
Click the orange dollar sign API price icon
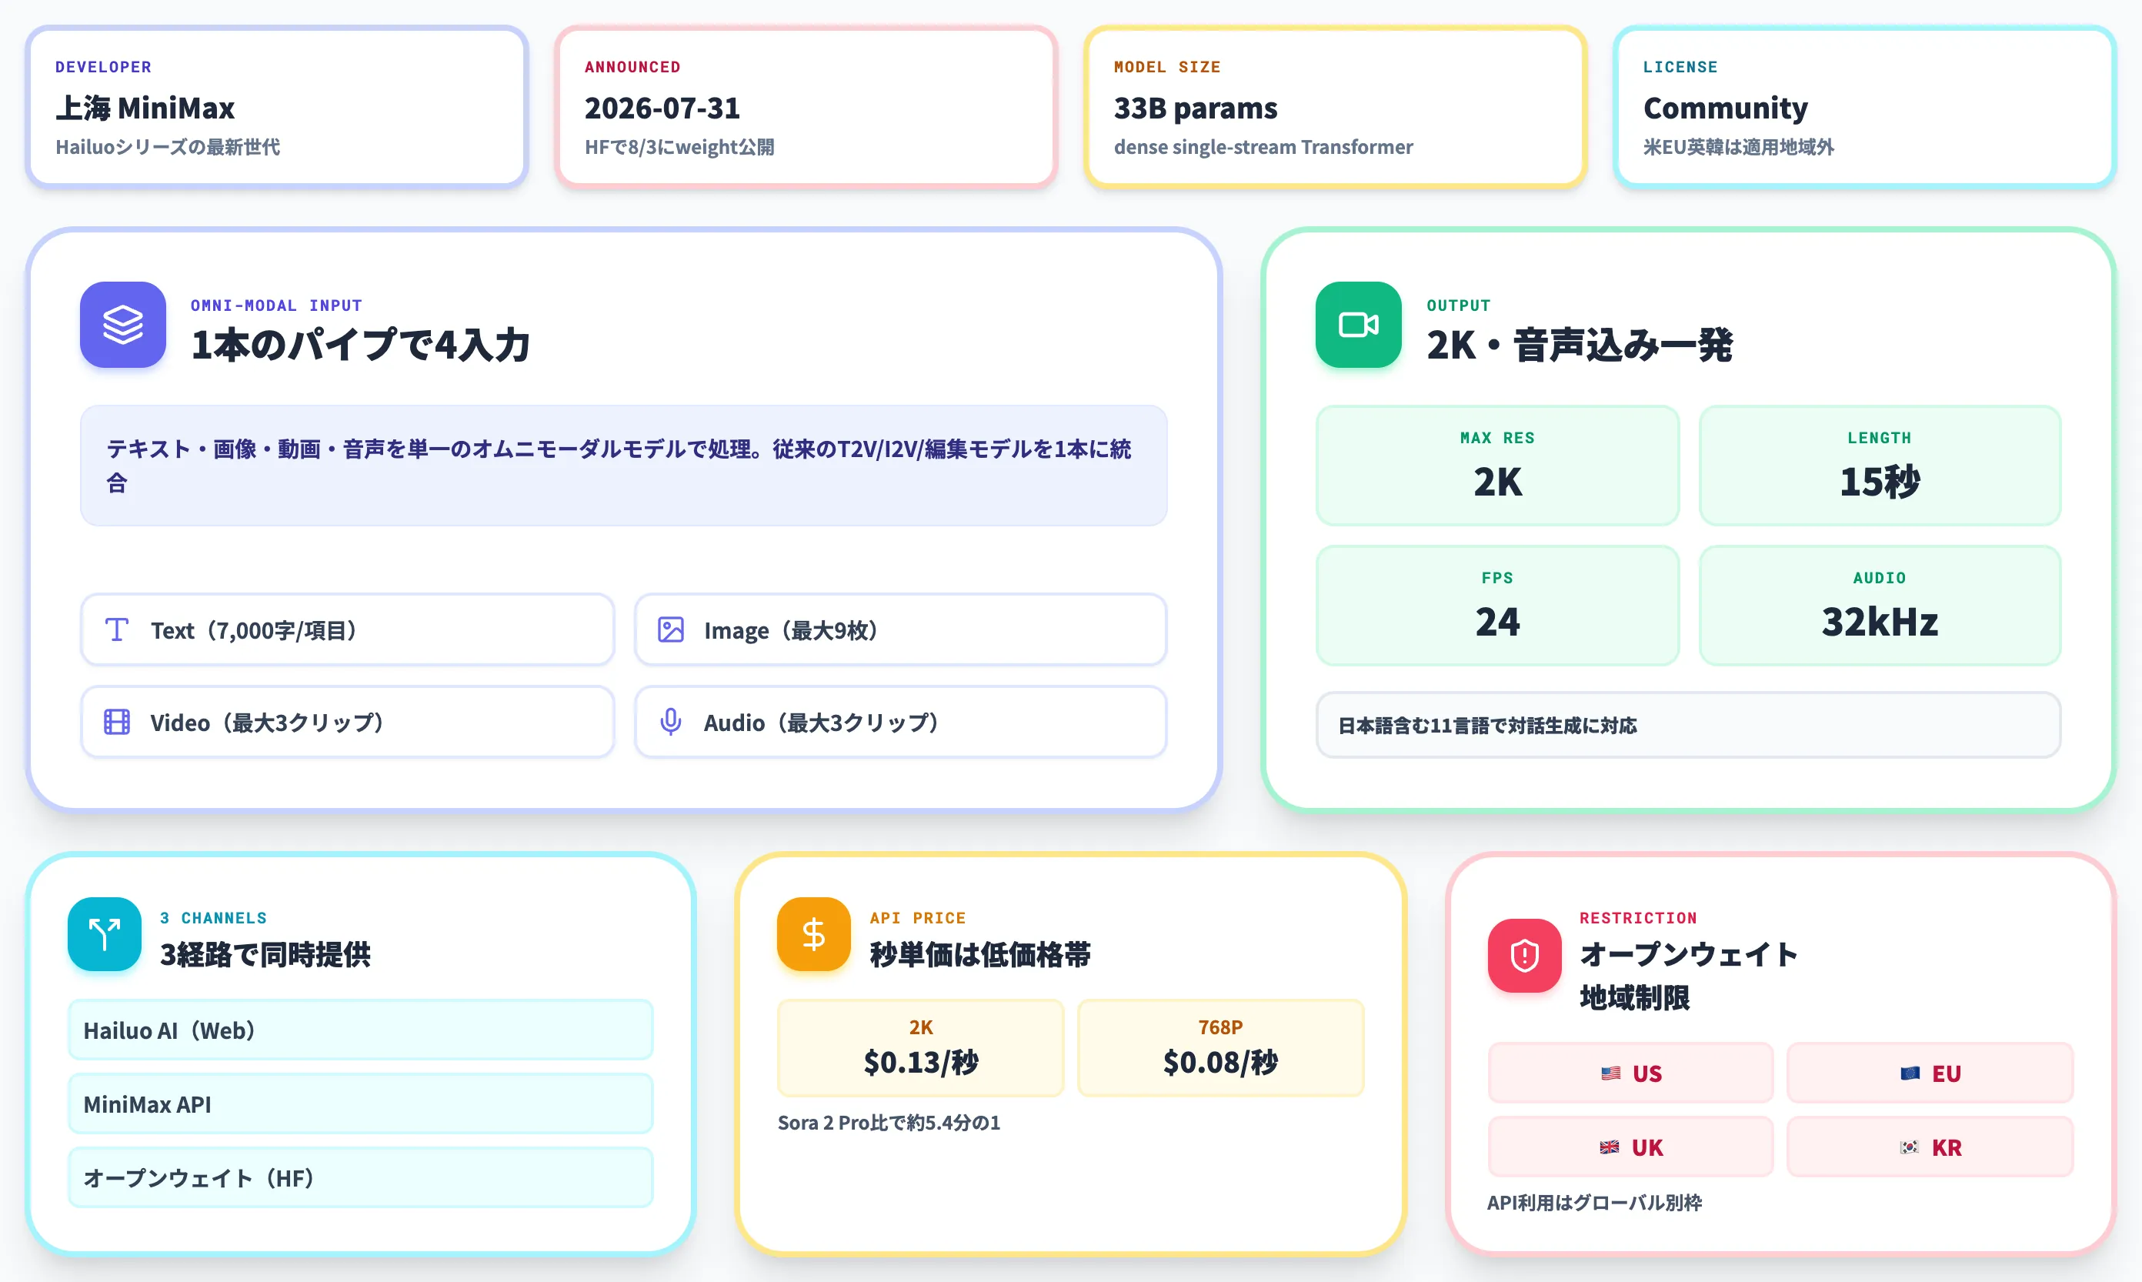813,934
